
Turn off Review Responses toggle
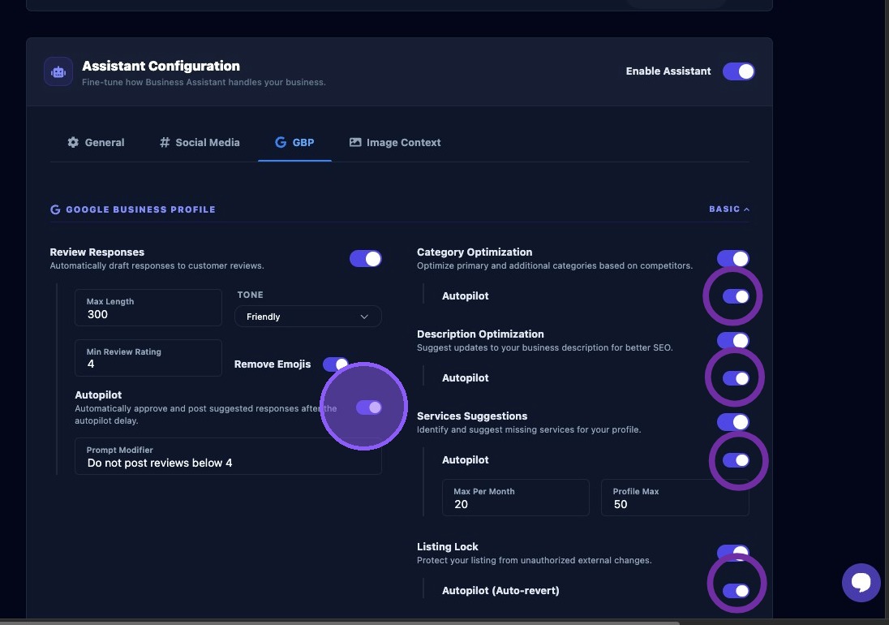point(366,259)
